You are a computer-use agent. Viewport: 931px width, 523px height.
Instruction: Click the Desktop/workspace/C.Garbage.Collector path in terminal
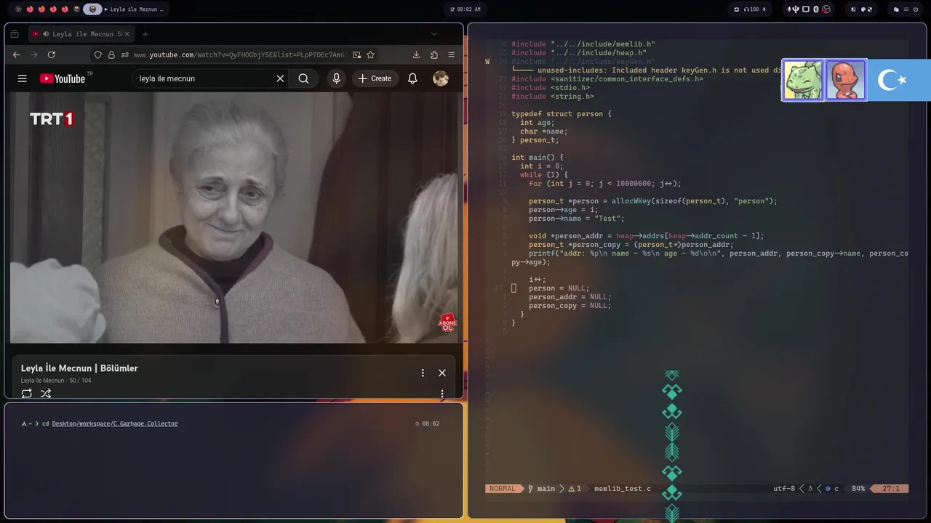(x=115, y=423)
